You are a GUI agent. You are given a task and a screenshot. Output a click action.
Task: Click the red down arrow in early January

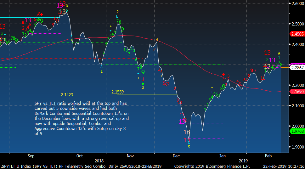click(223, 75)
